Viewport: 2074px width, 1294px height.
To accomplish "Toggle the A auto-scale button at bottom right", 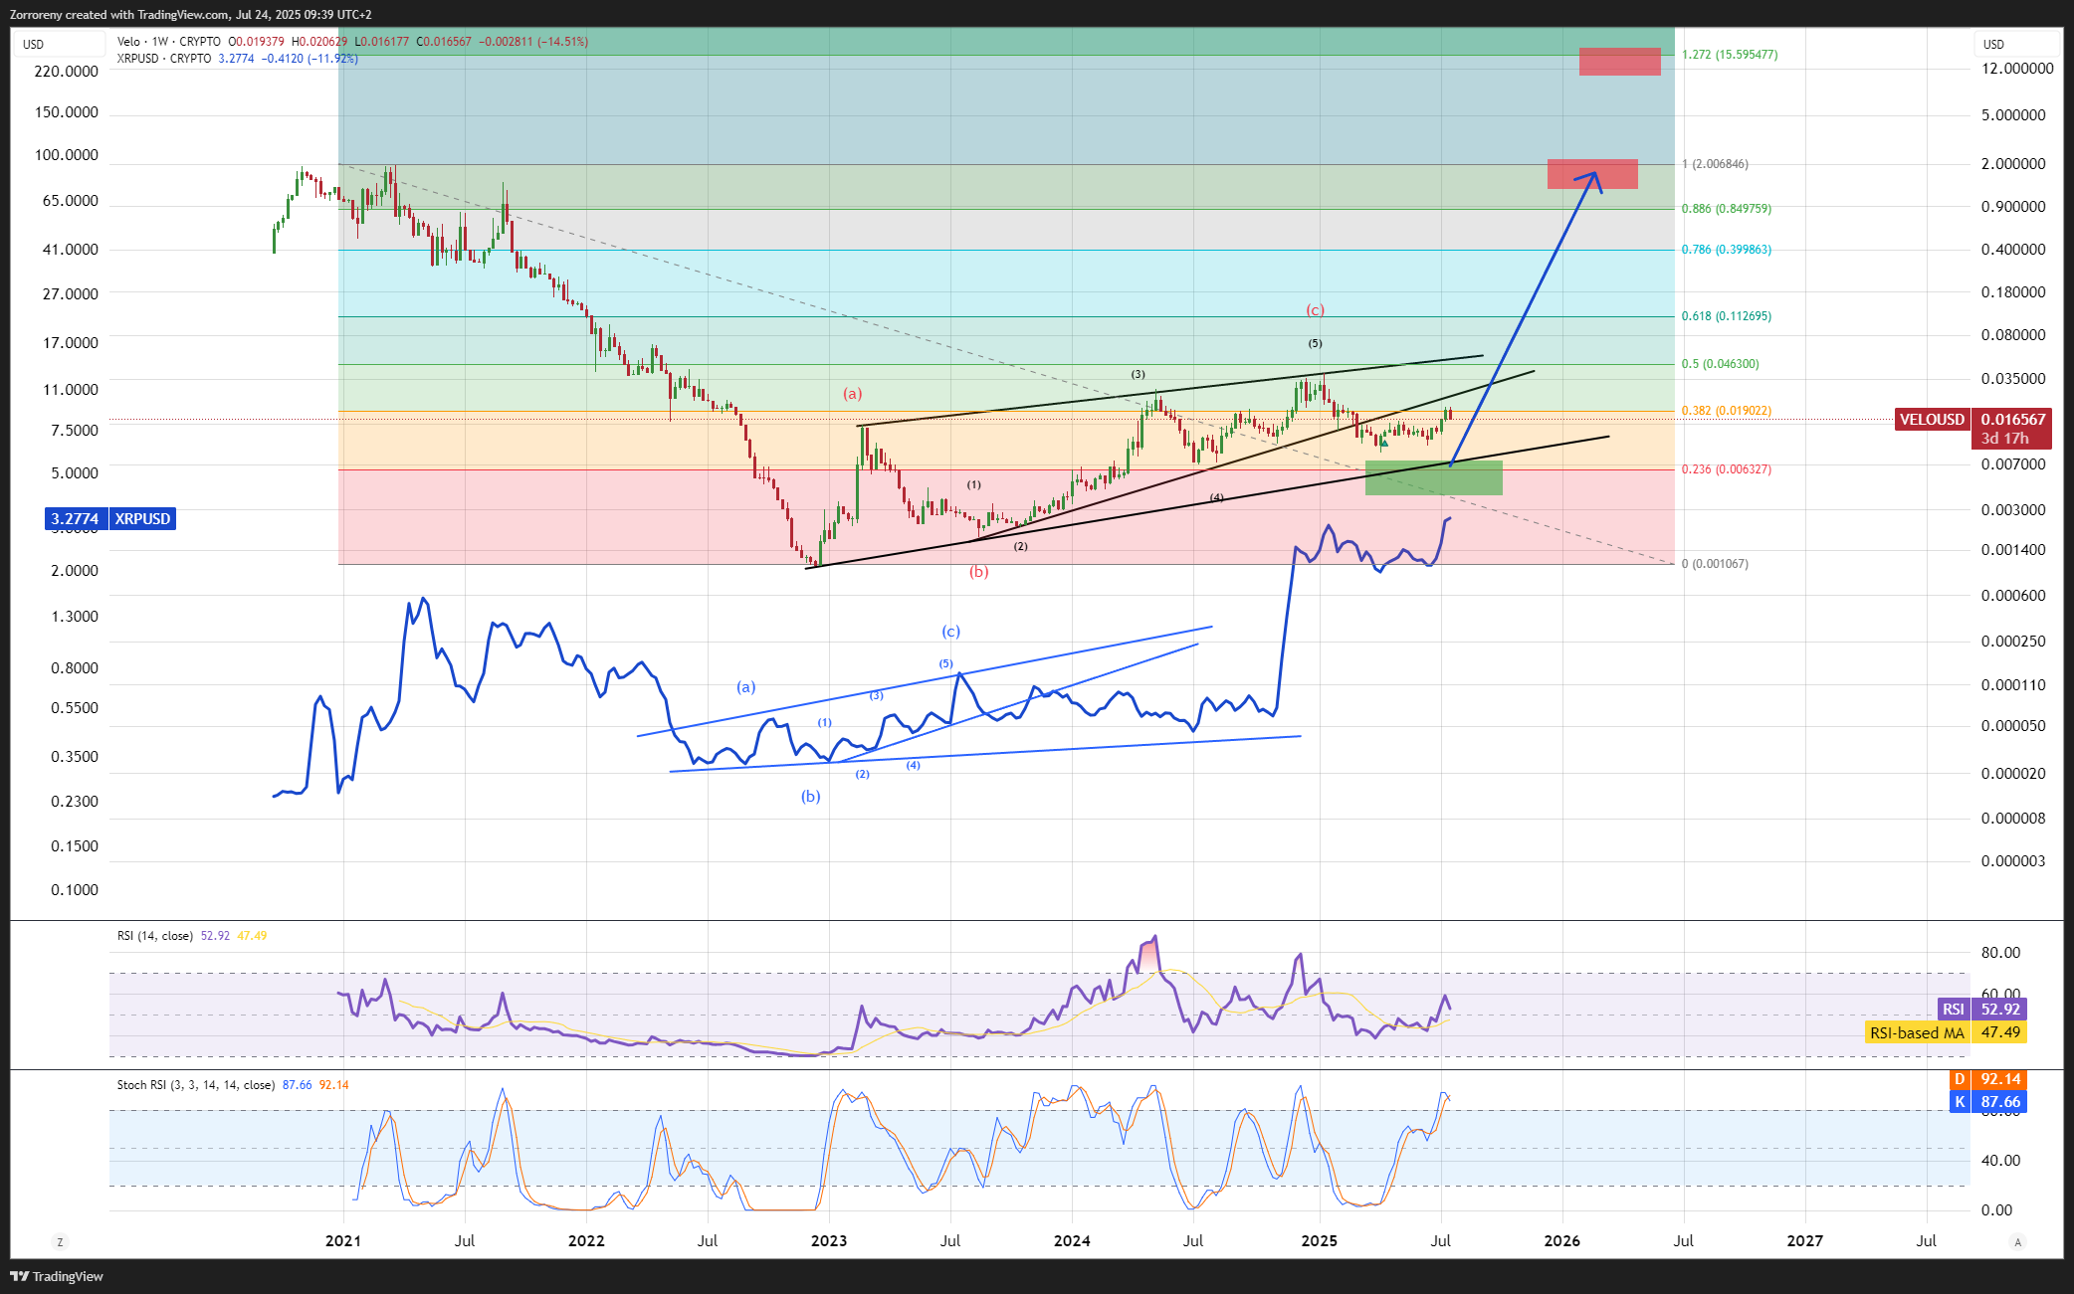I will tap(2017, 1241).
